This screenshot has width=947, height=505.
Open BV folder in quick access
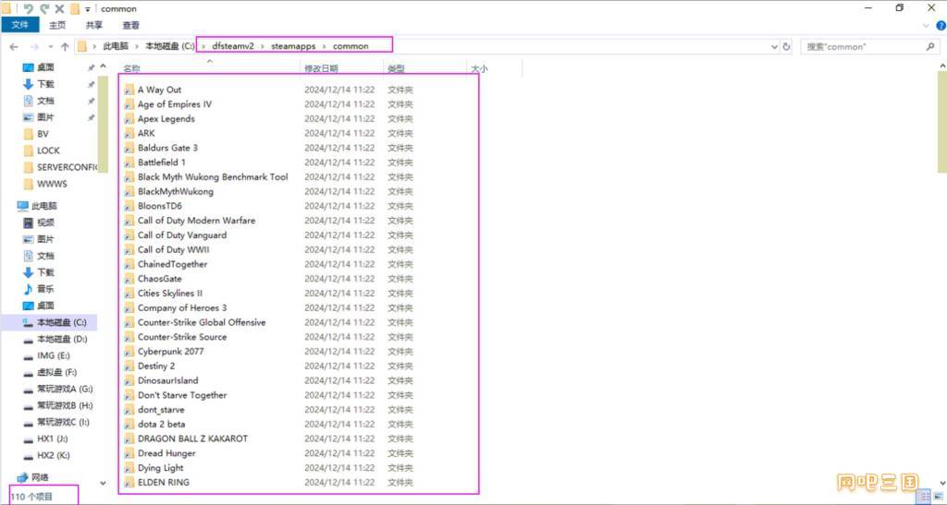pyautogui.click(x=43, y=134)
